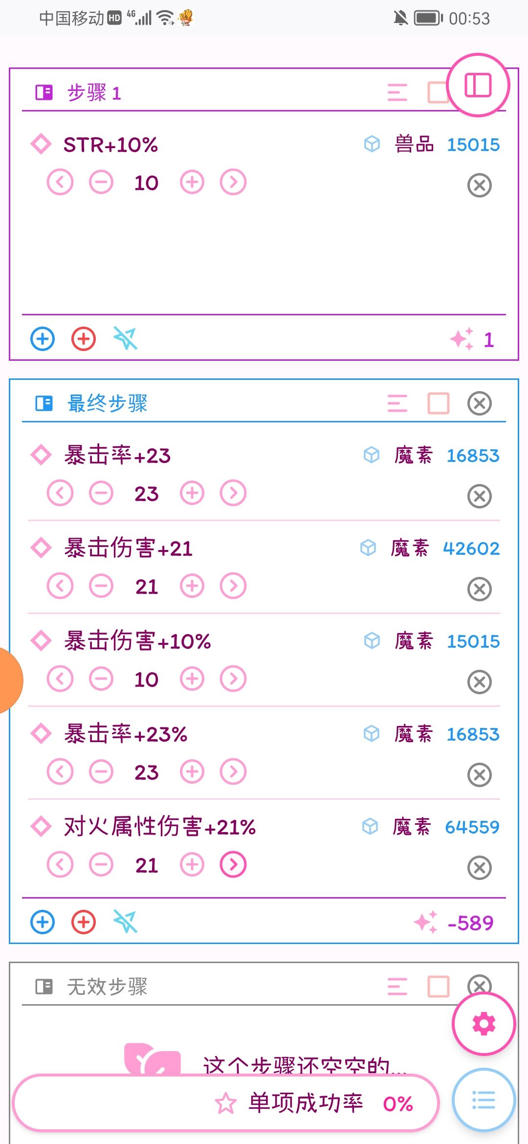Select the 暴击伤害+21 stat name
The image size is (528, 1144).
coord(128,548)
